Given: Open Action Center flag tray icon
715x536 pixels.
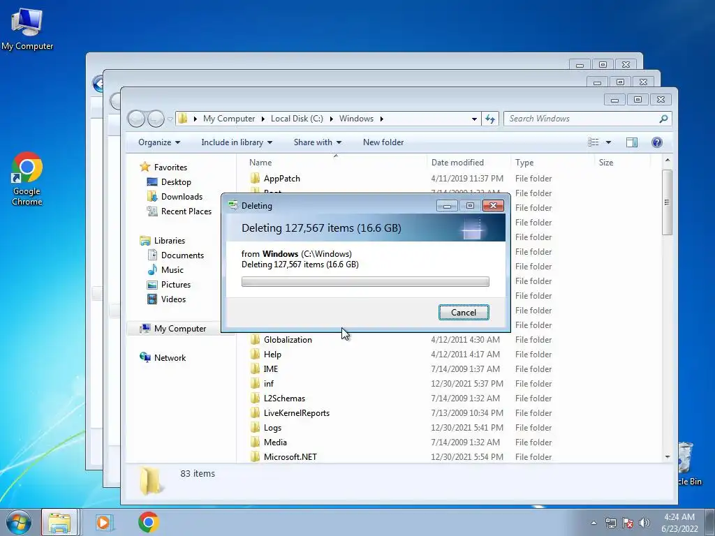Looking at the screenshot, I should (628, 523).
